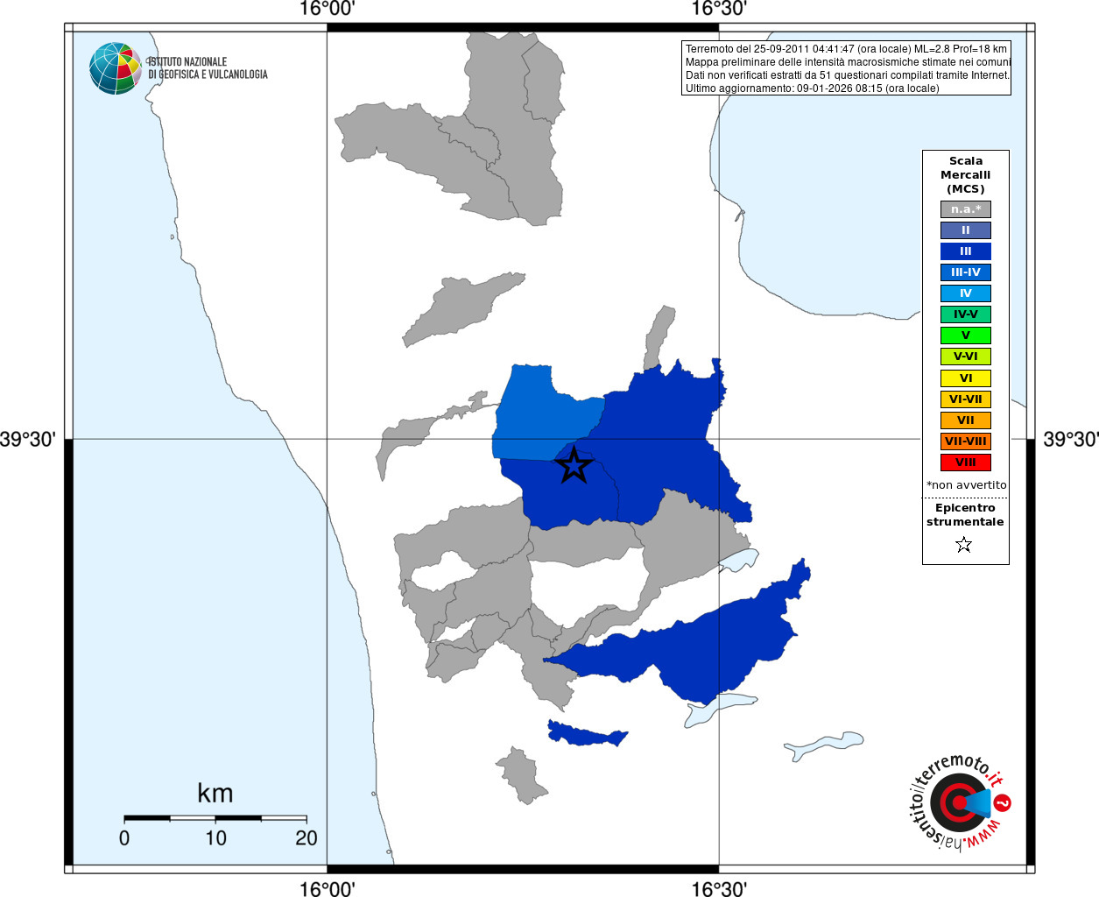
Task: Click the top 16°30' longitude label
Action: coord(719,10)
